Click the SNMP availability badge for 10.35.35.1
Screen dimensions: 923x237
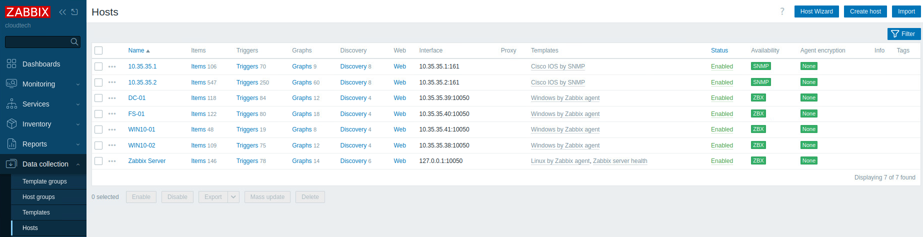[761, 66]
